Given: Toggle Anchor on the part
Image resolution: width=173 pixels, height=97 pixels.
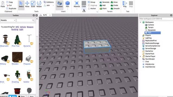Looking at the screenshot, I should tap(92, 8).
